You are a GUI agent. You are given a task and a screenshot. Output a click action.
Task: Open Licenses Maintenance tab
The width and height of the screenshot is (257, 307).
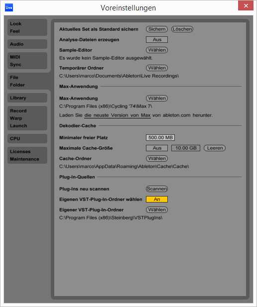pos(27,155)
